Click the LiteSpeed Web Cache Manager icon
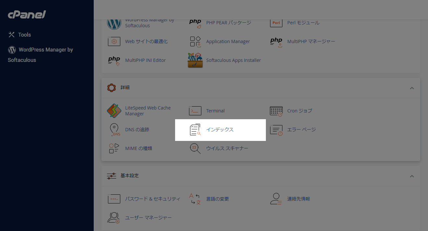 pos(114,110)
